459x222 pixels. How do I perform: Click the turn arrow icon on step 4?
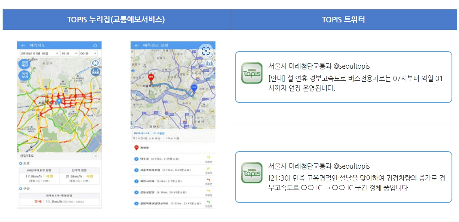[x=208, y=191]
